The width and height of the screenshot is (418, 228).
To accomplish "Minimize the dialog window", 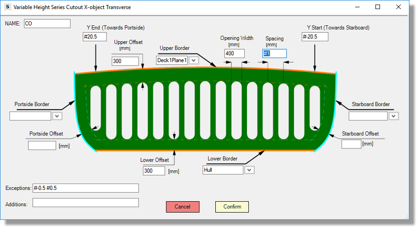I will [357, 7].
